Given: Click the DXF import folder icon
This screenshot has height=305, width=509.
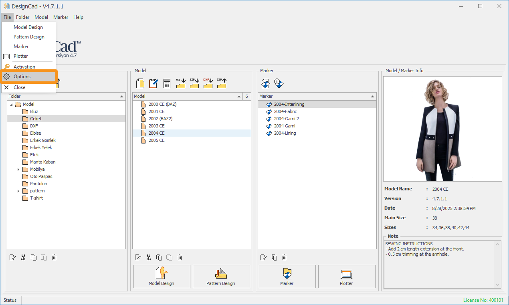Looking at the screenshot, I should click(208, 83).
